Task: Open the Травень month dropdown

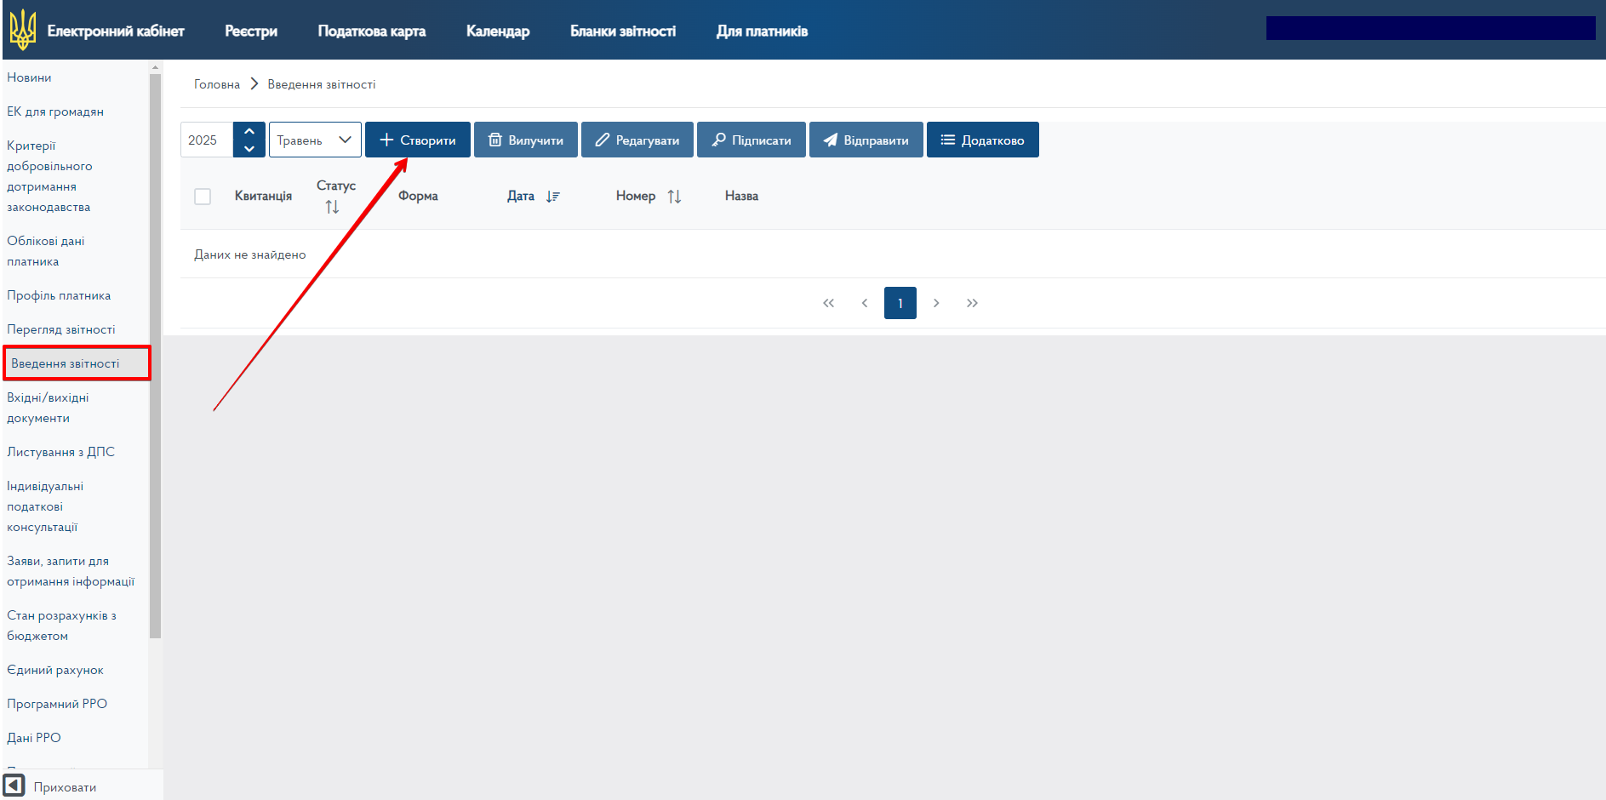Action: [x=315, y=140]
